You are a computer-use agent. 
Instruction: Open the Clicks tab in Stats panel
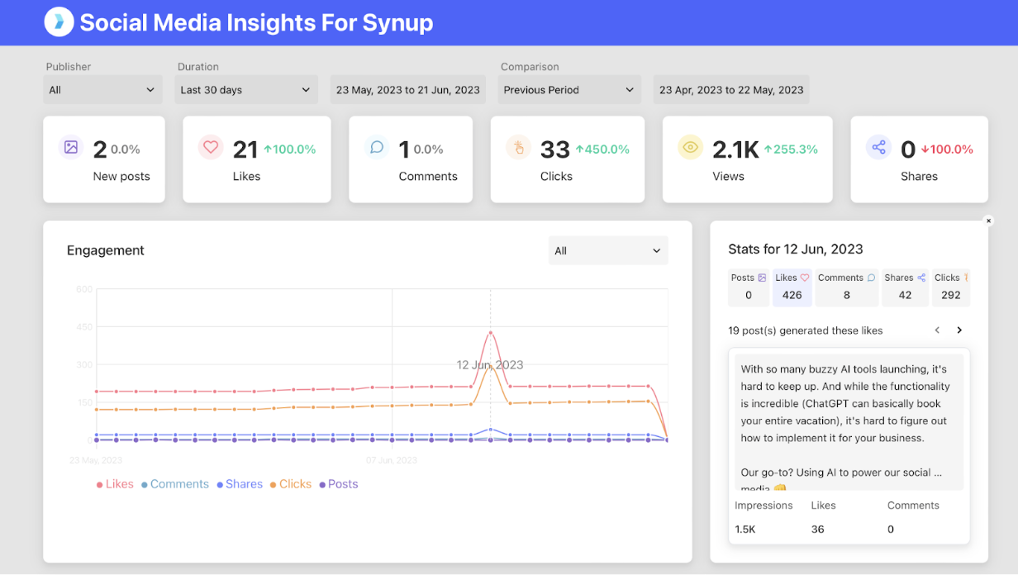coord(951,287)
